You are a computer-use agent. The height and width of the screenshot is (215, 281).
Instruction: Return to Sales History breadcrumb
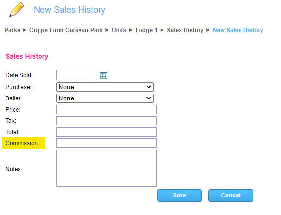click(x=185, y=30)
